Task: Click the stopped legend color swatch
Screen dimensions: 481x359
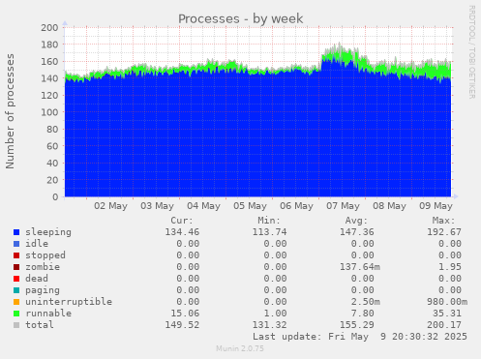Action: click(x=16, y=255)
